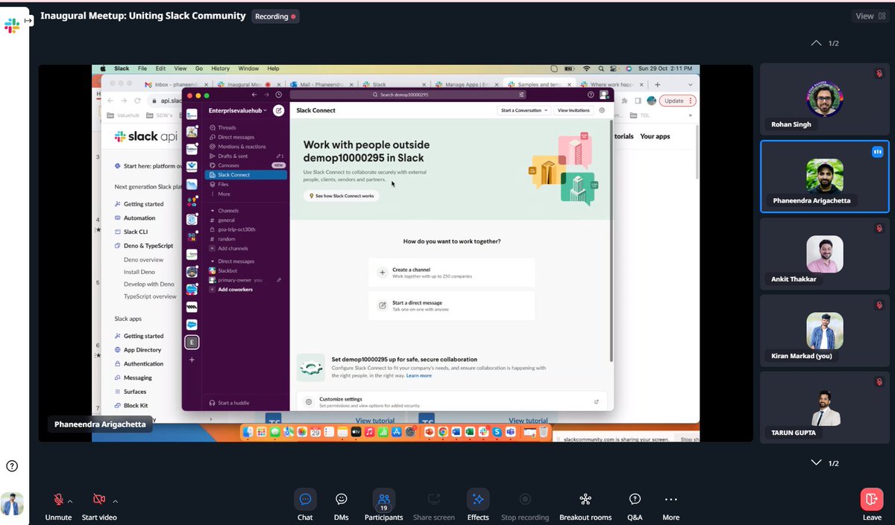Open the View layout dropdown

pyautogui.click(x=871, y=16)
